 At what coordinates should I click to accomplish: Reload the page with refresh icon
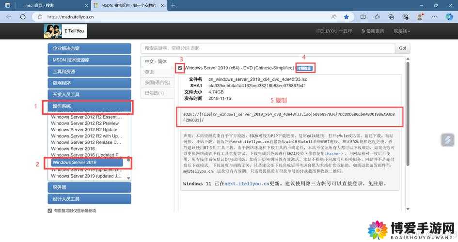point(23,17)
